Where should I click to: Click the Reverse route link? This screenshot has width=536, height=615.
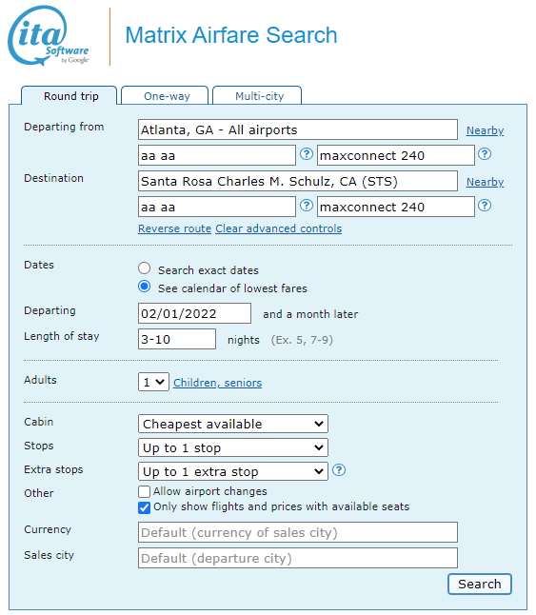174,228
